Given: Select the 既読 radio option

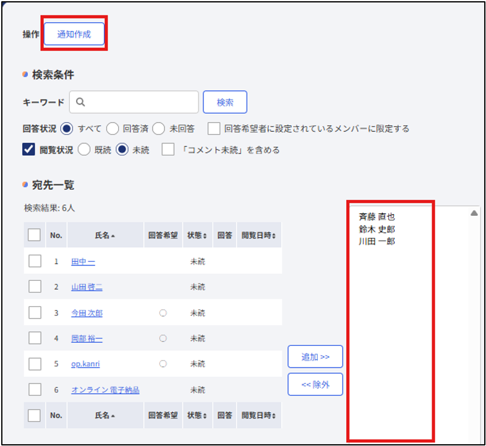Looking at the screenshot, I should 84,150.
